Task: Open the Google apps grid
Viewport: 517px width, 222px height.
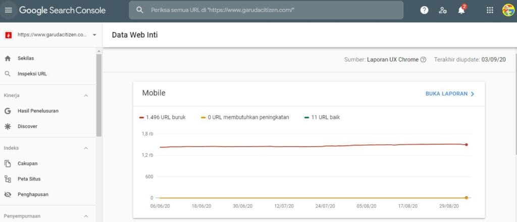Action: (490, 10)
